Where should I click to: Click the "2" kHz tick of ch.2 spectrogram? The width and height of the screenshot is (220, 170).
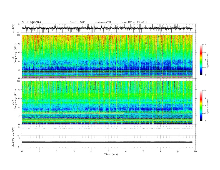point(19,116)
